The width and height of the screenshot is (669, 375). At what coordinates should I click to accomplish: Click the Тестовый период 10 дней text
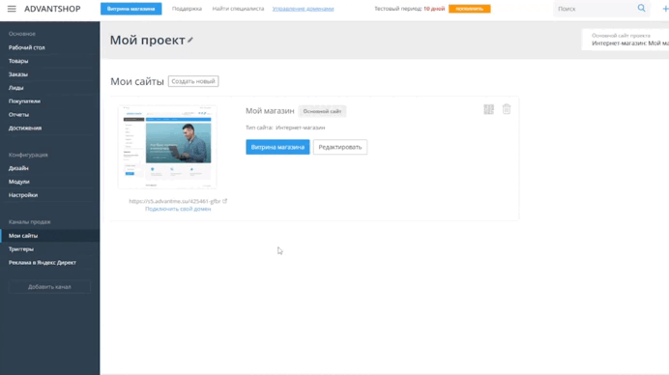409,9
